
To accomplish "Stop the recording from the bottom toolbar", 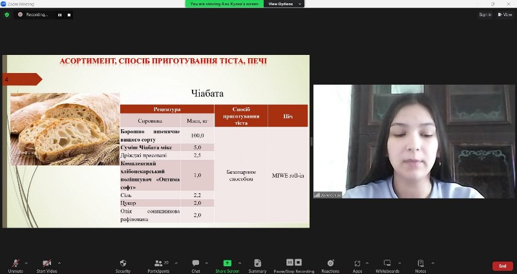I will 298,262.
